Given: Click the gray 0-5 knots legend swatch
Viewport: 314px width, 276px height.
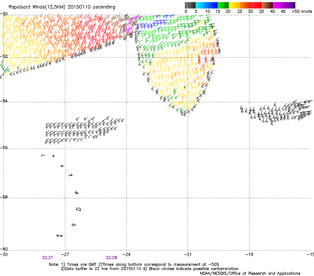Looking at the screenshot, I should [x=190, y=5].
